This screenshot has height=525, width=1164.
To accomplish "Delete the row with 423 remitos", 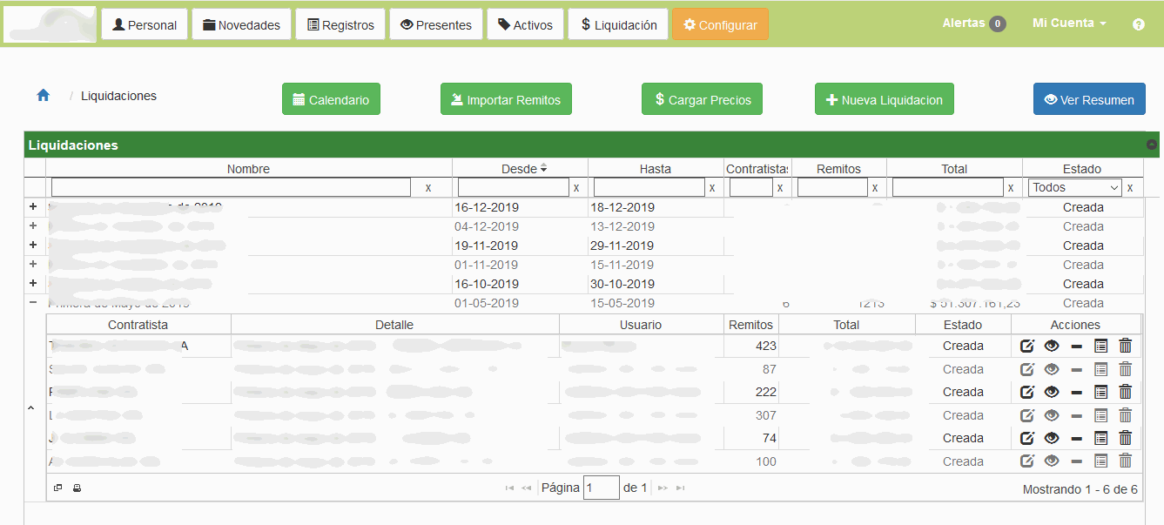I will (x=1126, y=346).
